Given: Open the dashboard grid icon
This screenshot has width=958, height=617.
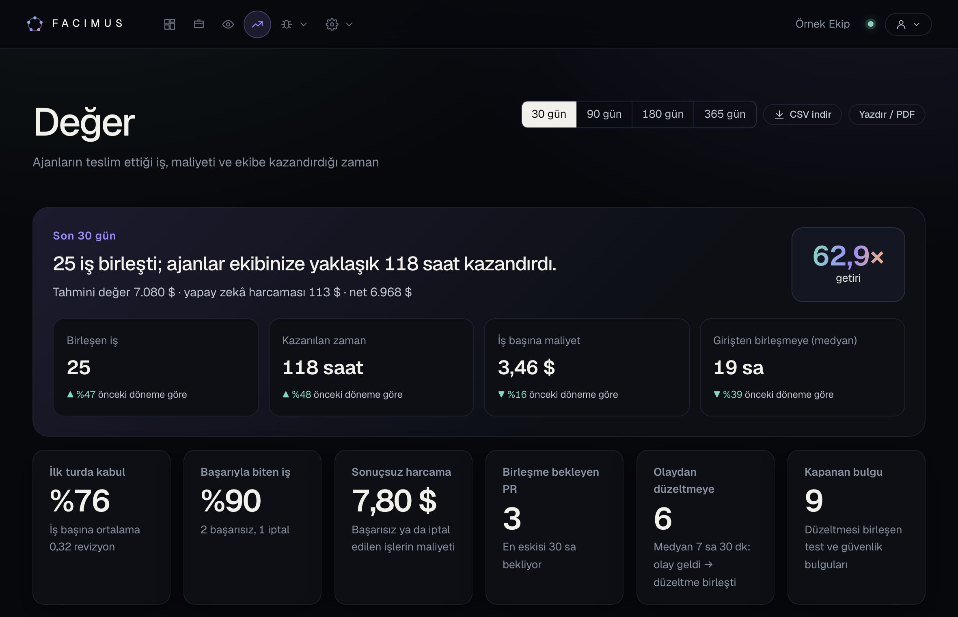Looking at the screenshot, I should pyautogui.click(x=169, y=24).
